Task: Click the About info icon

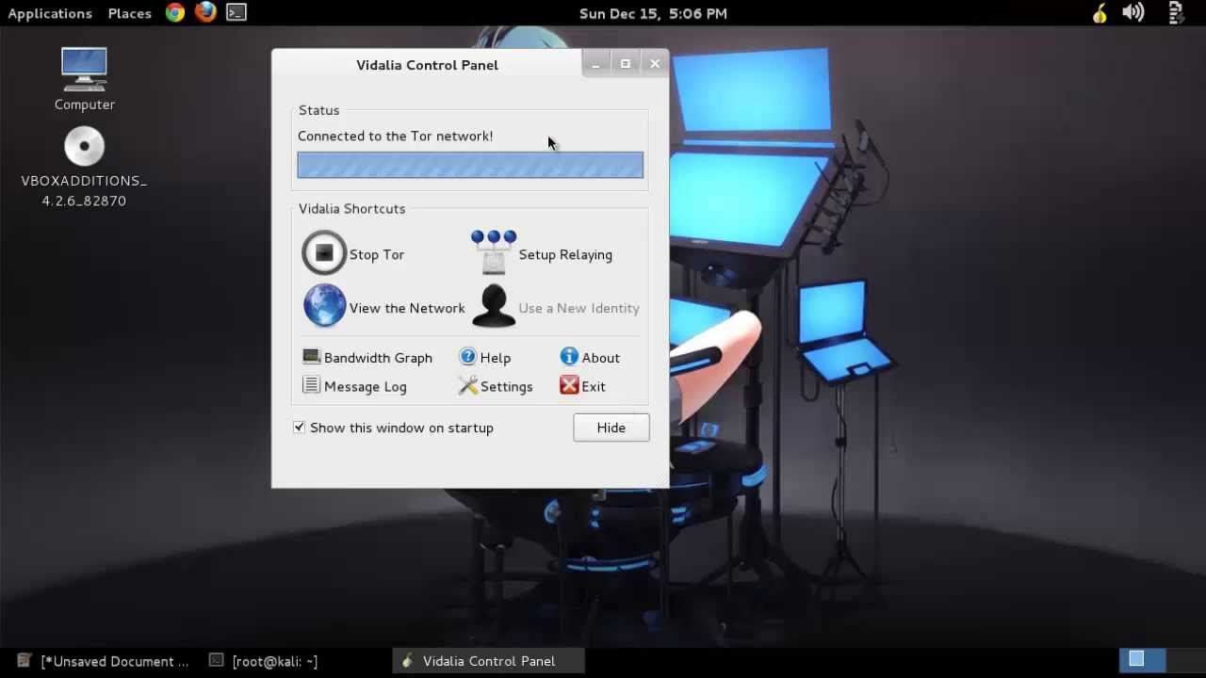Action: 569,357
